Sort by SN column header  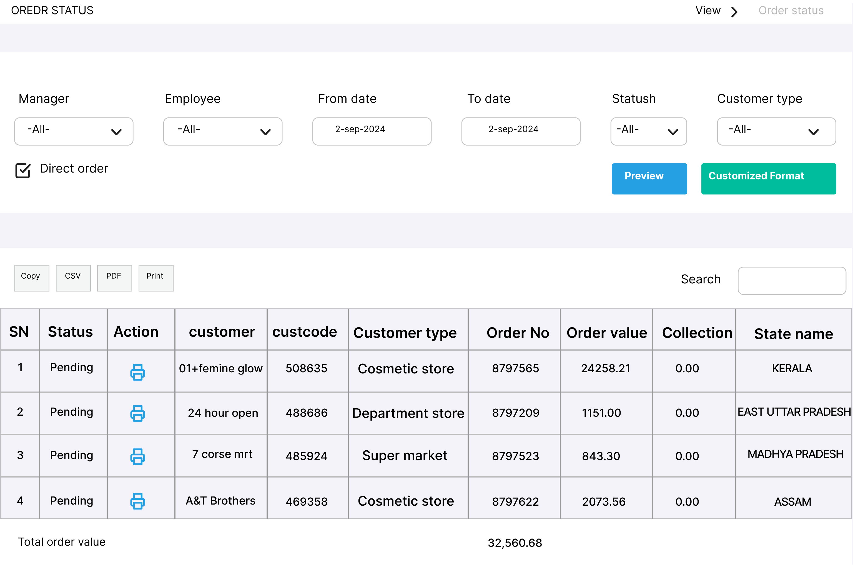click(x=19, y=332)
